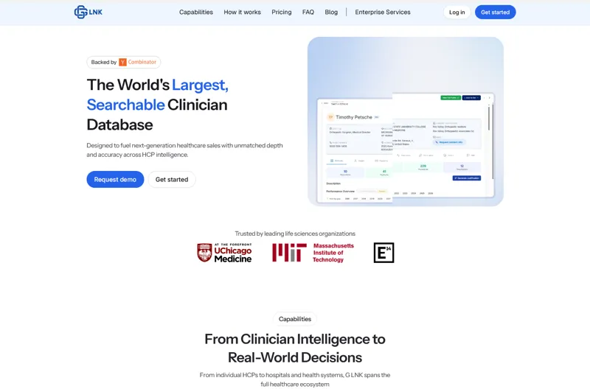
Task: Click the Backed by Y Combinator badge
Action: (x=124, y=62)
